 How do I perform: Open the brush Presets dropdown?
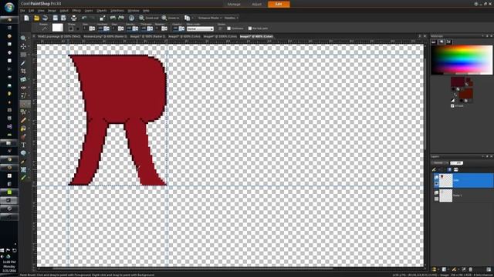click(45, 28)
